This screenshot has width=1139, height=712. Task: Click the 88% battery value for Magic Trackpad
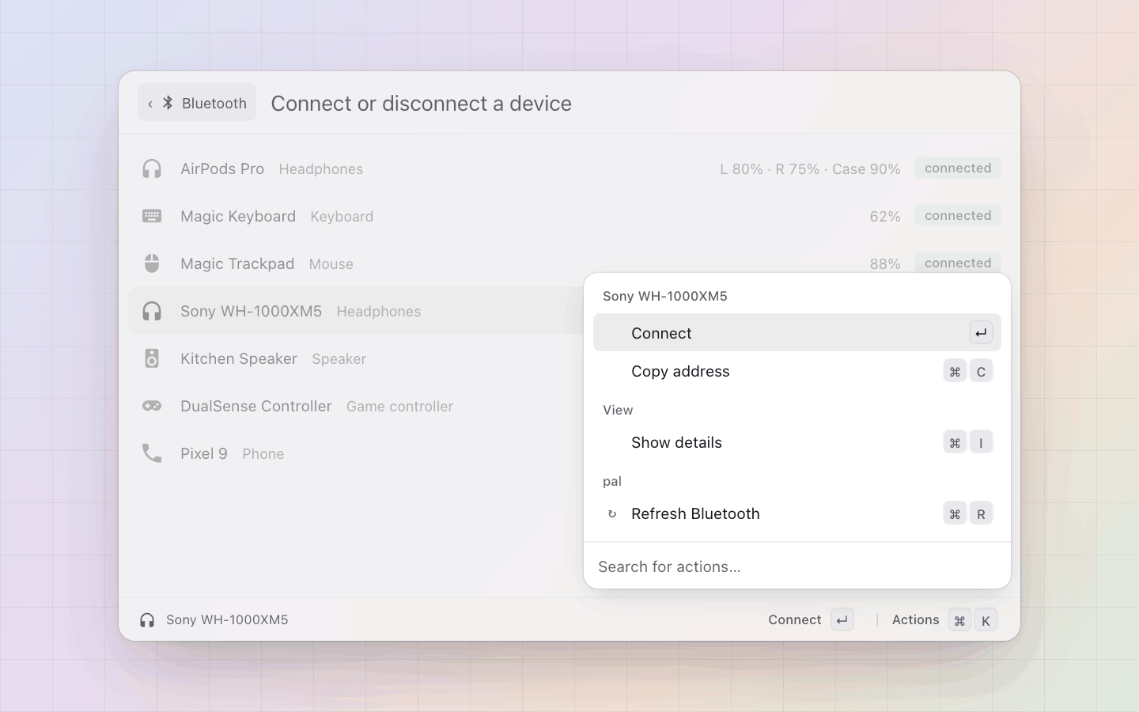pos(885,264)
